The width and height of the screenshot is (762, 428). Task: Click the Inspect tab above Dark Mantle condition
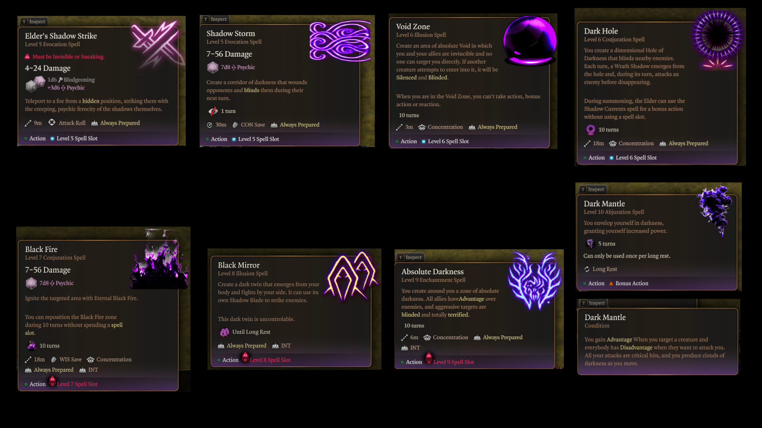[x=594, y=303]
